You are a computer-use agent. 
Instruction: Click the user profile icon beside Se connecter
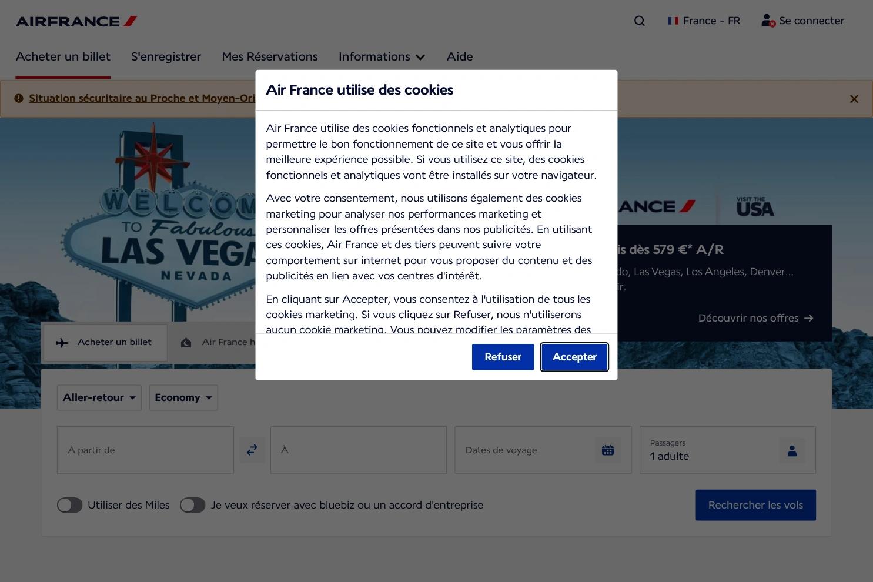tap(768, 21)
